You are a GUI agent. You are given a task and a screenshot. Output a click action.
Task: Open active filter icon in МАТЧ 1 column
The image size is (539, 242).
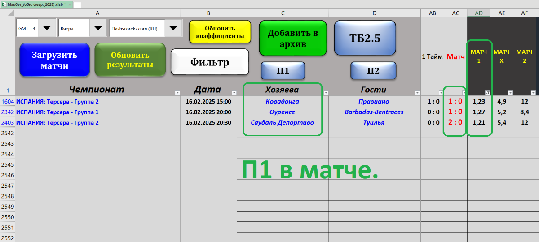(487, 93)
